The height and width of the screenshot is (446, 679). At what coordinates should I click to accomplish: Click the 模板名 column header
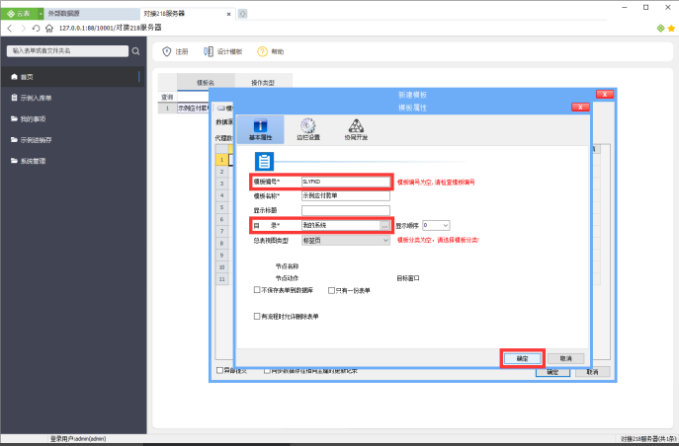click(x=206, y=82)
